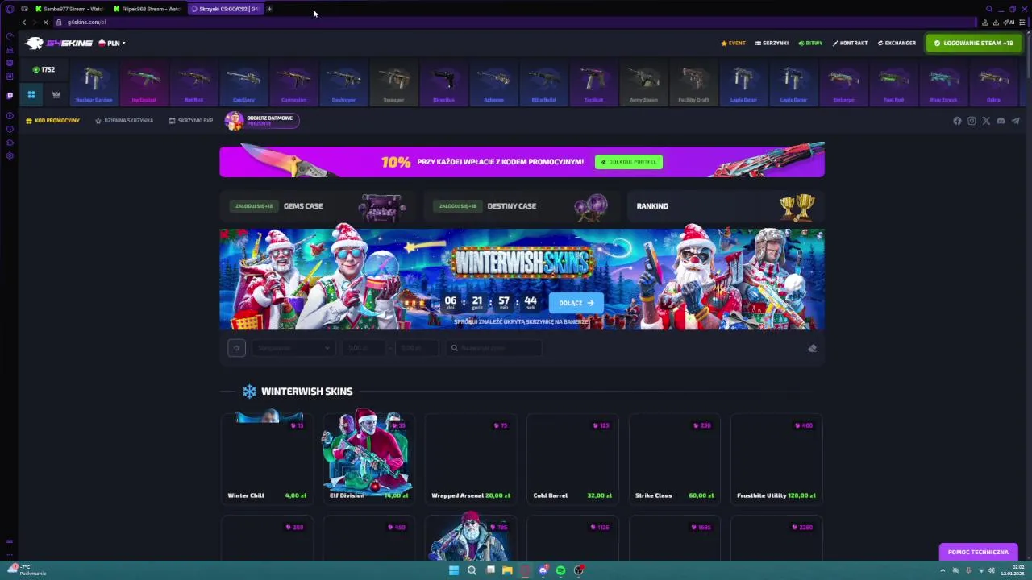
Task: Select the crown top drops icon
Action: point(56,95)
